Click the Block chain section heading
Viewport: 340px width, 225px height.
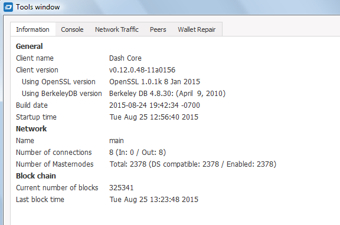(x=36, y=176)
